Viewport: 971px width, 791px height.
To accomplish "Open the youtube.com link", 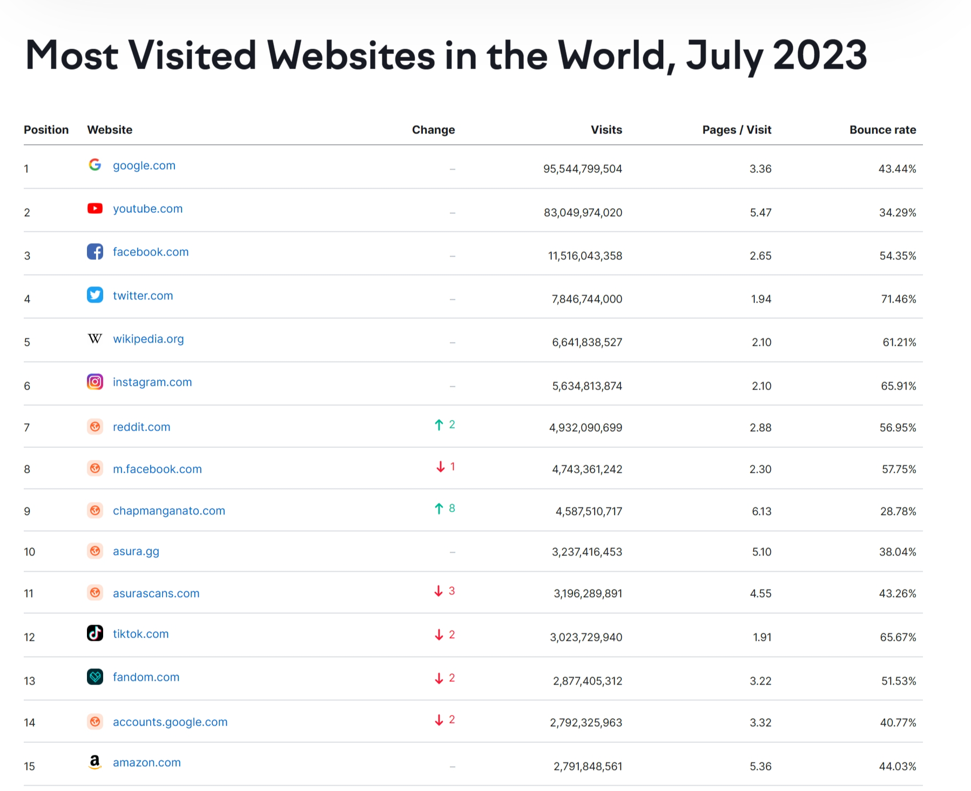I will pos(147,209).
